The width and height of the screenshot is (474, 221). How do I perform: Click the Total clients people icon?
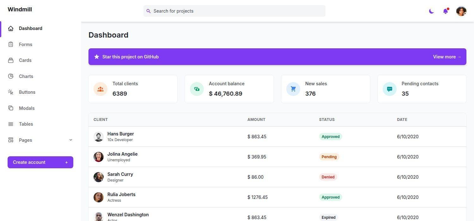tap(100, 89)
